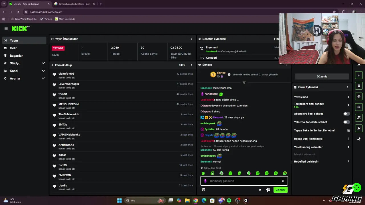Open Hesap yaşı kısıtlaması options
The width and height of the screenshot is (365, 205).
click(322, 139)
